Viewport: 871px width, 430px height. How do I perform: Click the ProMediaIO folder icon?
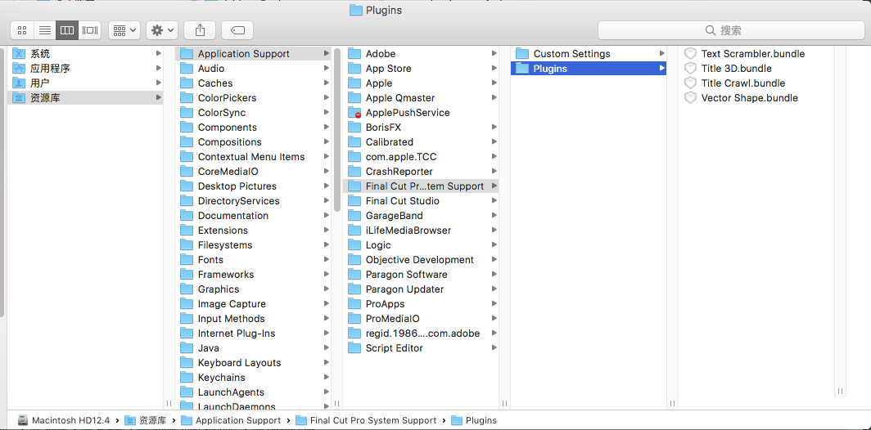pyautogui.click(x=354, y=319)
